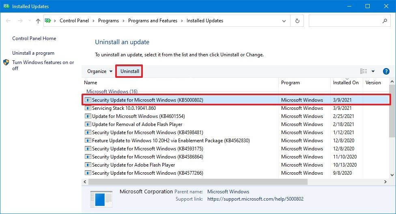396x214 pixels.
Task: Select Security Update KB4593175 row
Action: pos(235,148)
